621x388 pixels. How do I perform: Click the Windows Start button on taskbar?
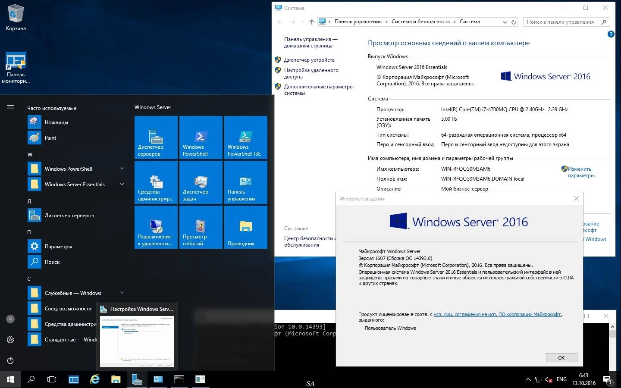(x=10, y=379)
